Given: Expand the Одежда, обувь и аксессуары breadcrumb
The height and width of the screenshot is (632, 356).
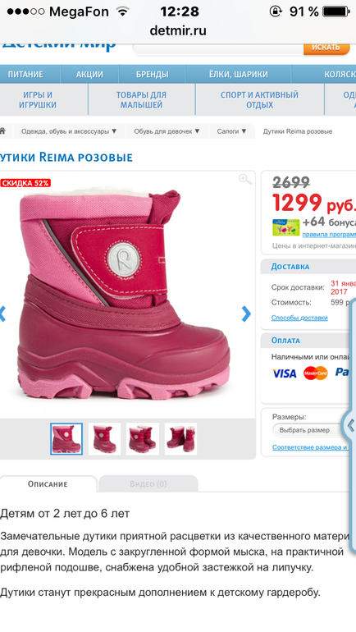Looking at the screenshot, I should (x=68, y=131).
